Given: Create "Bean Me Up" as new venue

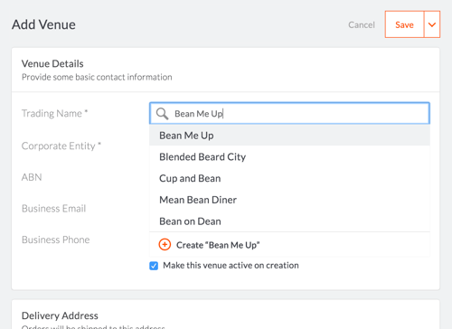Looking at the screenshot, I should [x=289, y=245].
